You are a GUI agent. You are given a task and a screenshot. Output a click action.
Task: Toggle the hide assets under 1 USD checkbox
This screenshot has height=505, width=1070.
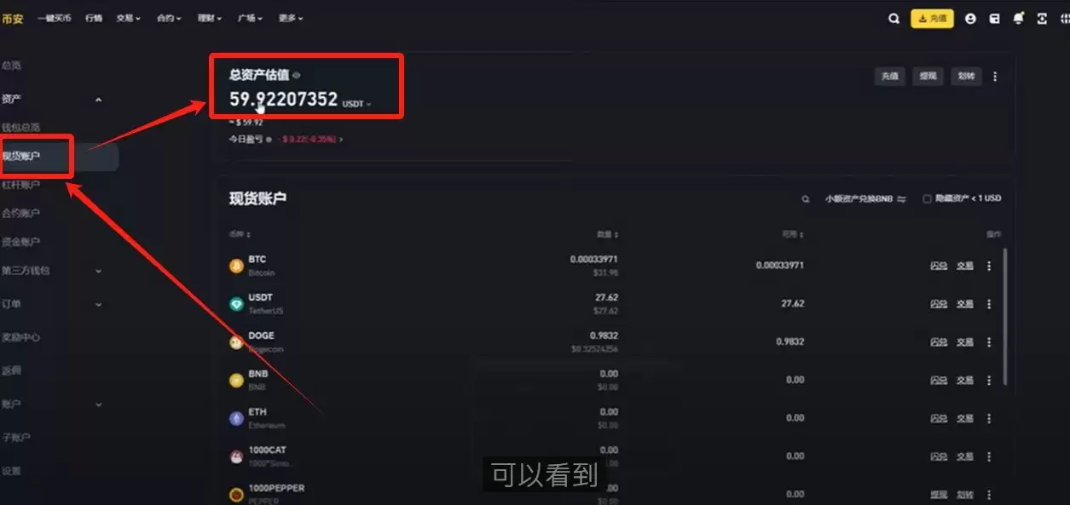point(927,198)
